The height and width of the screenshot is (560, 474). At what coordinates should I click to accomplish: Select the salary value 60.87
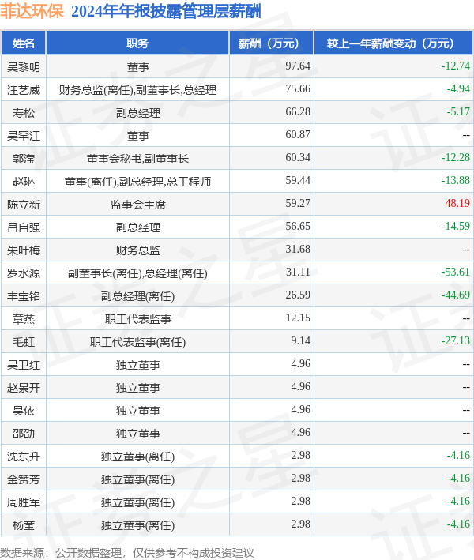pyautogui.click(x=298, y=134)
